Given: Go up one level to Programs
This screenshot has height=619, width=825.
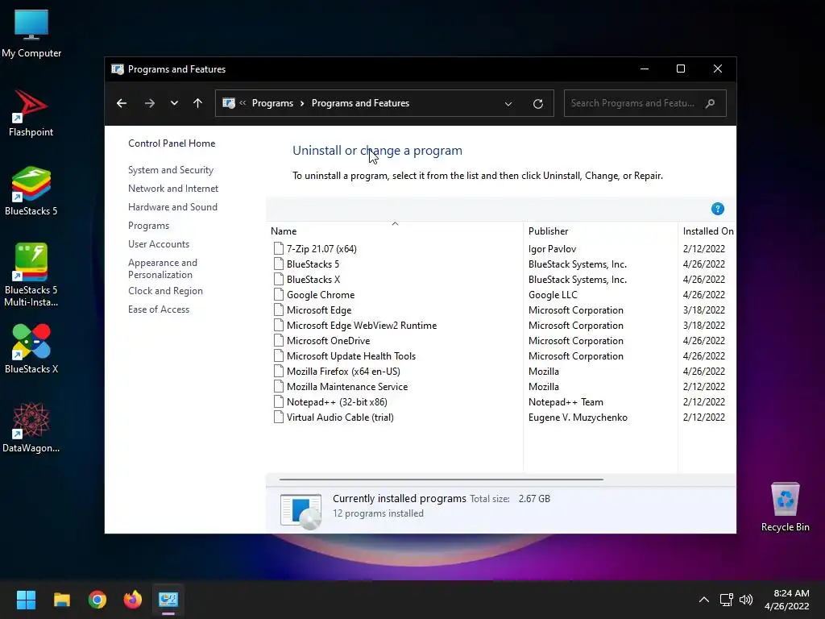Looking at the screenshot, I should (198, 103).
